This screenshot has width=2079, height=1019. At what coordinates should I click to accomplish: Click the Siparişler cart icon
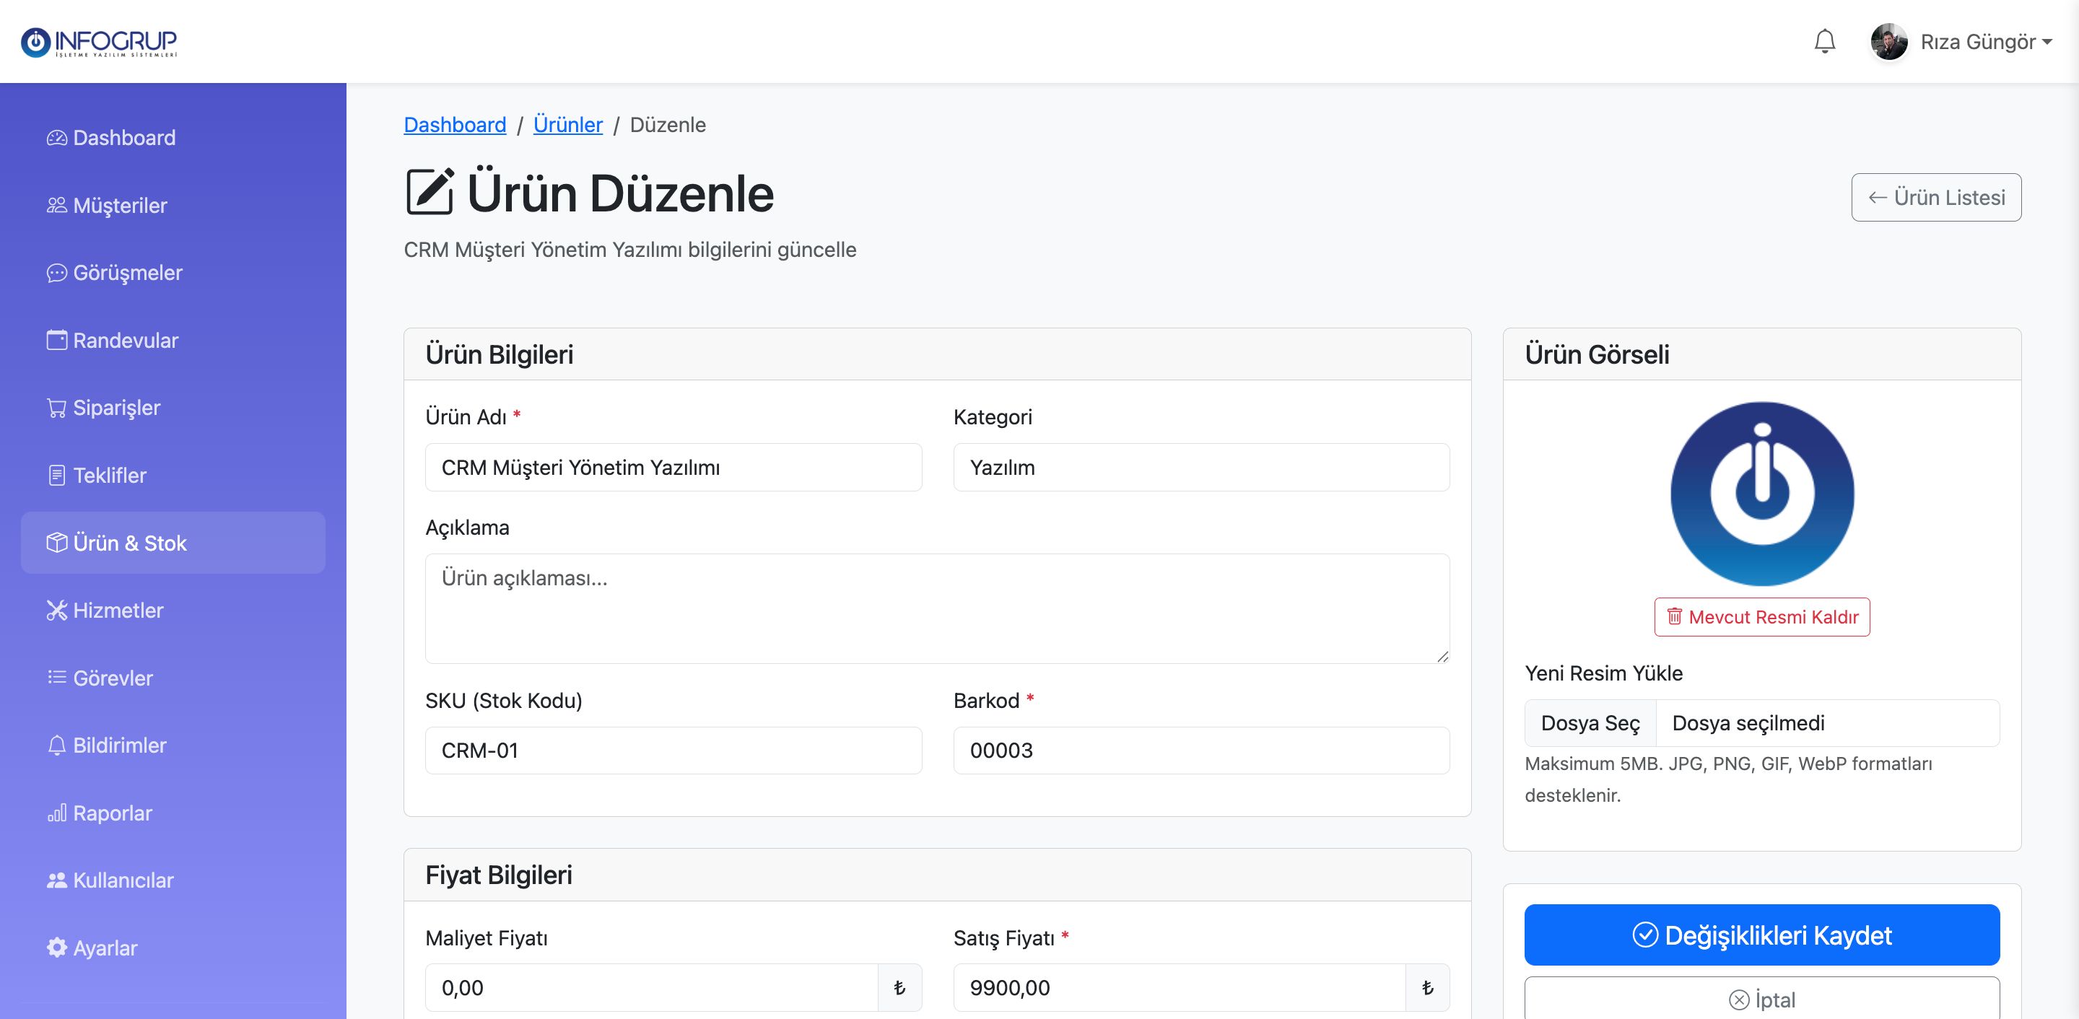click(x=56, y=408)
